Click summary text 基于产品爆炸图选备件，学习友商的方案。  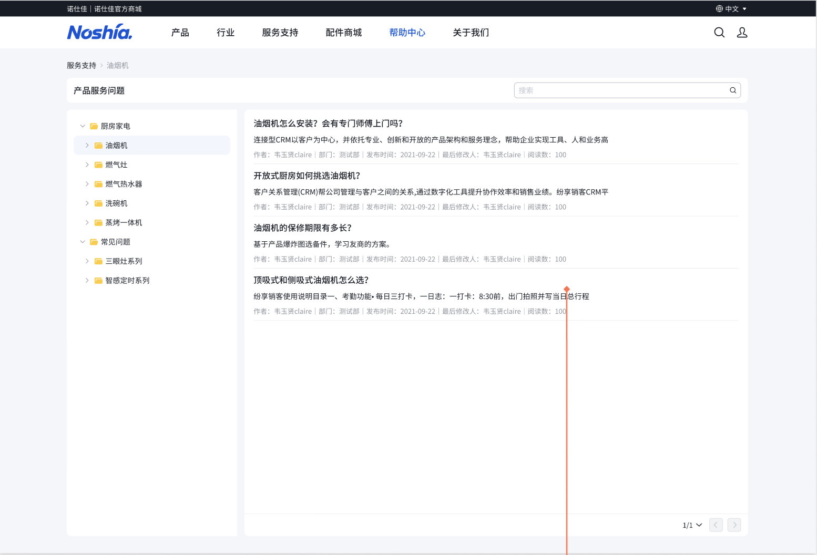coord(322,244)
